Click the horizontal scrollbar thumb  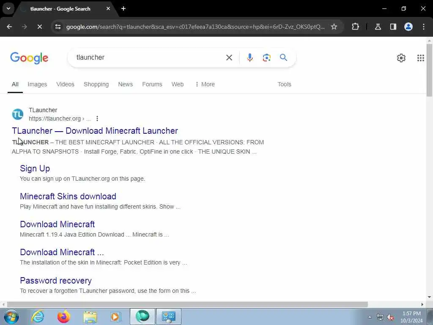(x=187, y=304)
